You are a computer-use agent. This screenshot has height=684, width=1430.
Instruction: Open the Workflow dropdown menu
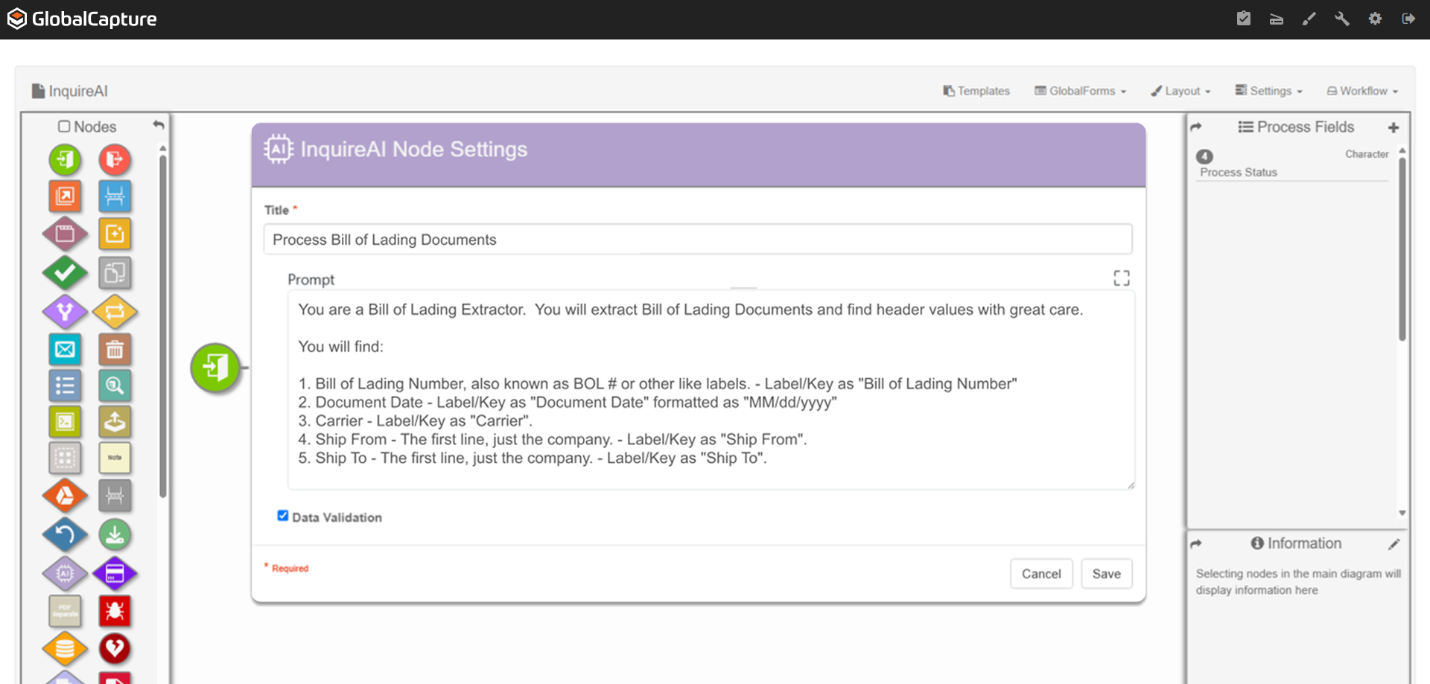(x=1362, y=91)
